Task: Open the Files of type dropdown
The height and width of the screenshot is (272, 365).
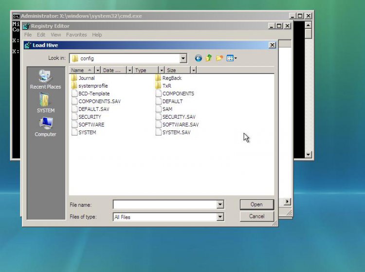Action: point(220,217)
